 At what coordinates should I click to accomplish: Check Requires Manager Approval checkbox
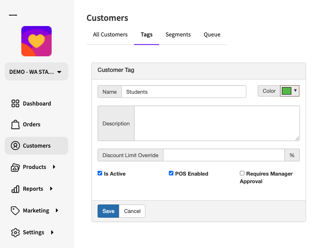click(x=242, y=173)
